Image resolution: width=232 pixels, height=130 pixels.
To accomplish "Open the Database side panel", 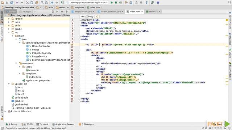I will tap(230, 39).
